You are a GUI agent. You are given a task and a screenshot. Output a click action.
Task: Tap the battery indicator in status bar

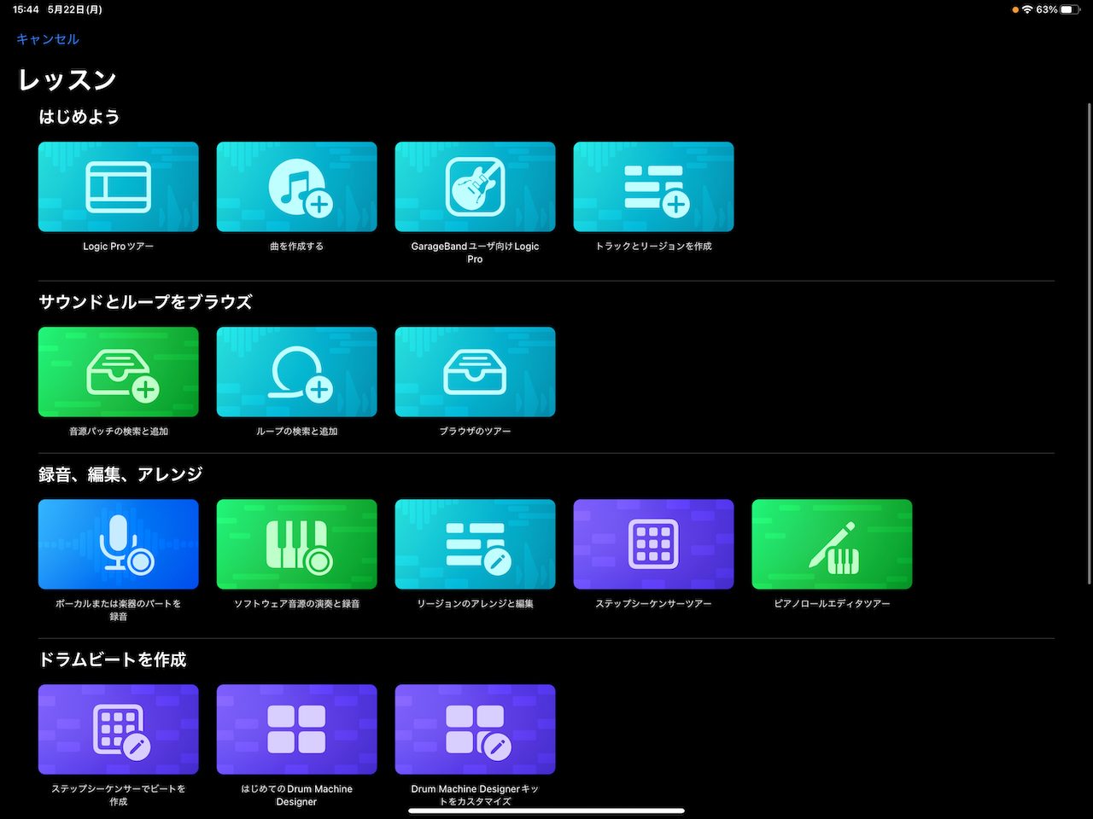point(1071,9)
